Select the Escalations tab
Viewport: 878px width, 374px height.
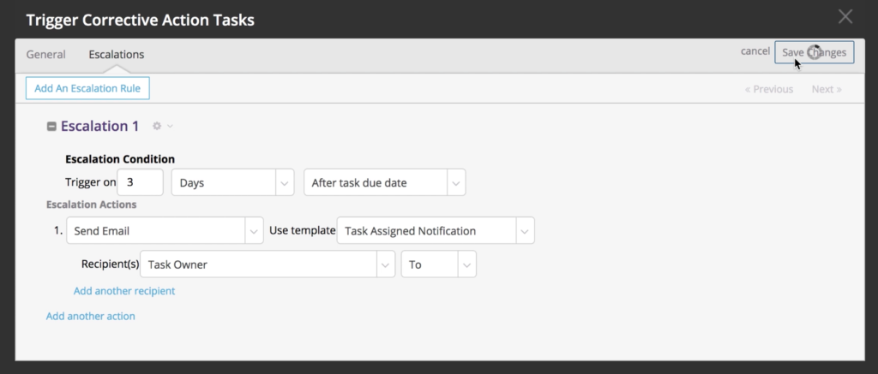click(x=116, y=54)
